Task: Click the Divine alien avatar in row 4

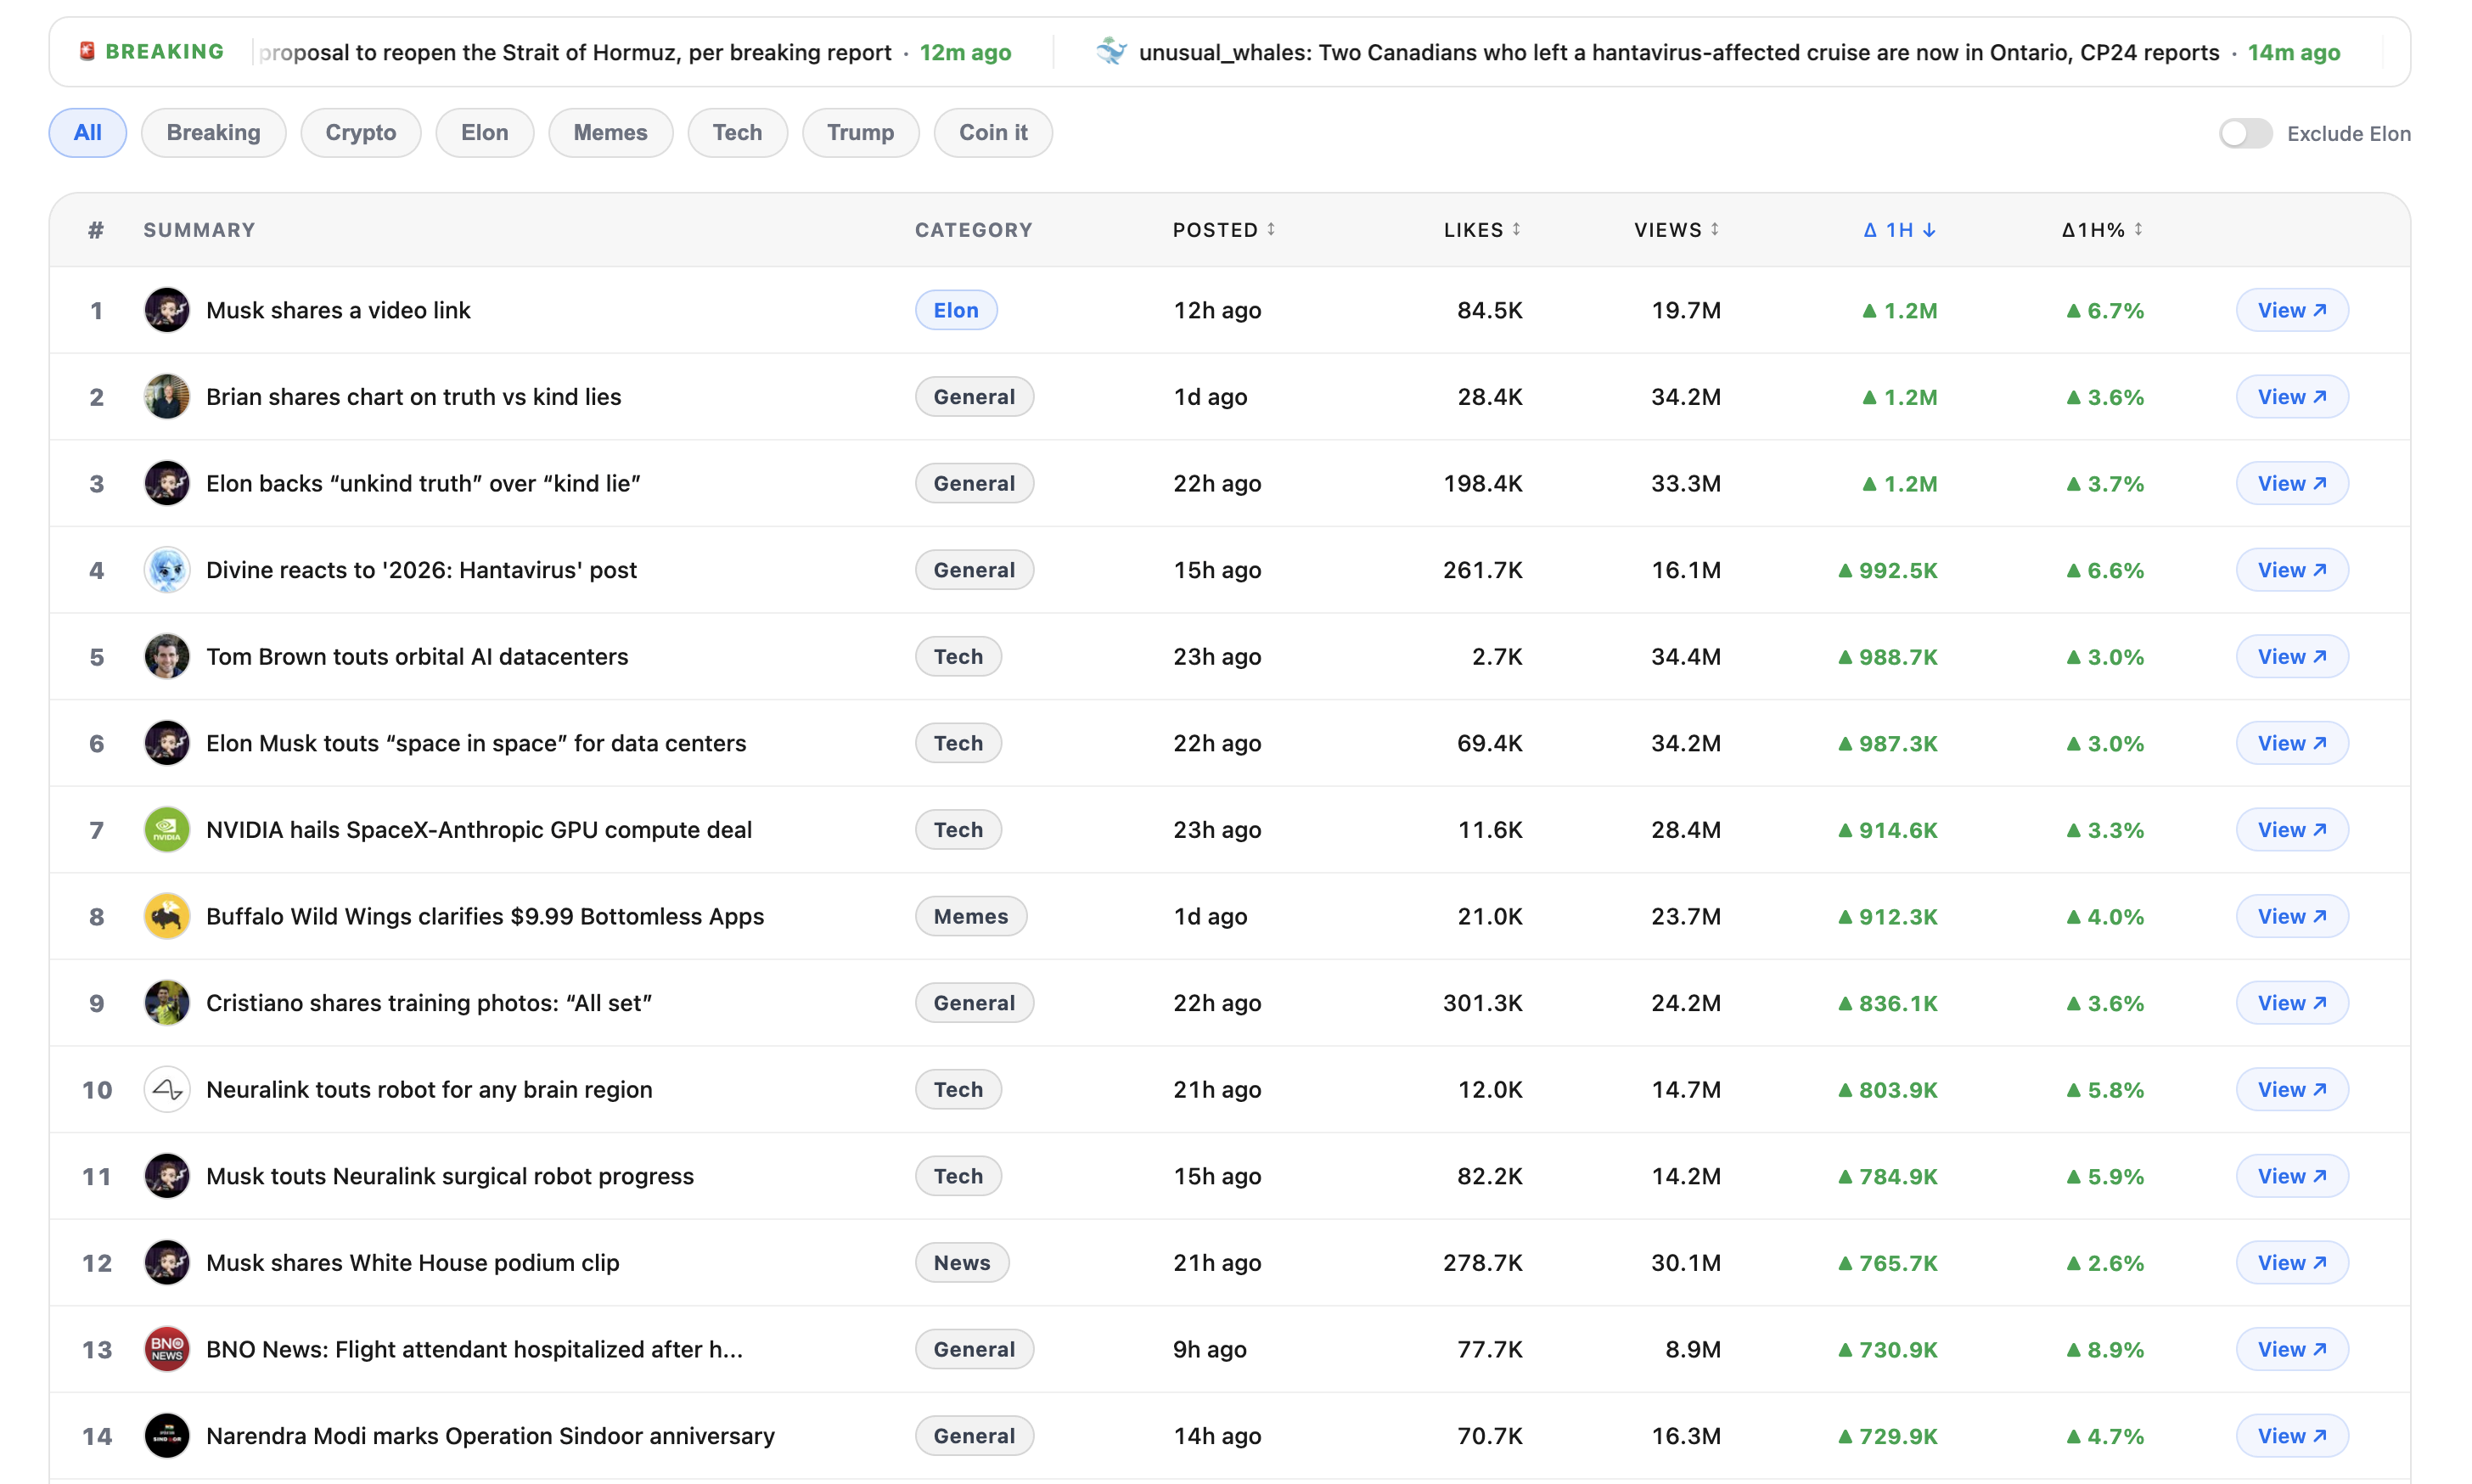Action: pyautogui.click(x=167, y=570)
